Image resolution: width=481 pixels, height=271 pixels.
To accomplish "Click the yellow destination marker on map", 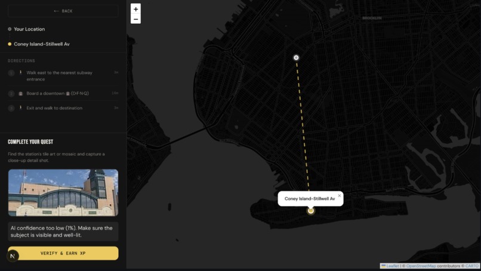I will pyautogui.click(x=311, y=211).
